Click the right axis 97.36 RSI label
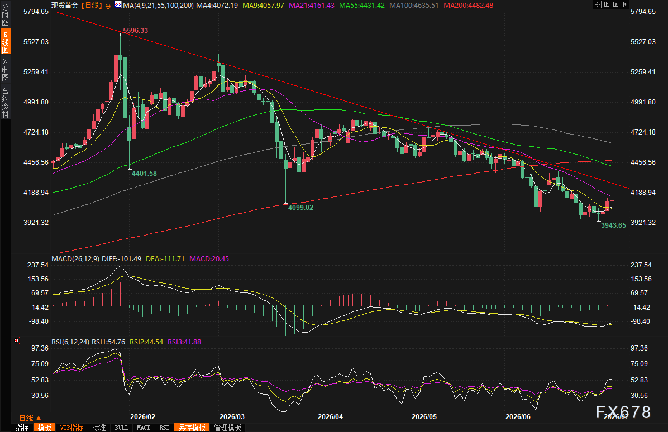 pyautogui.click(x=639, y=348)
